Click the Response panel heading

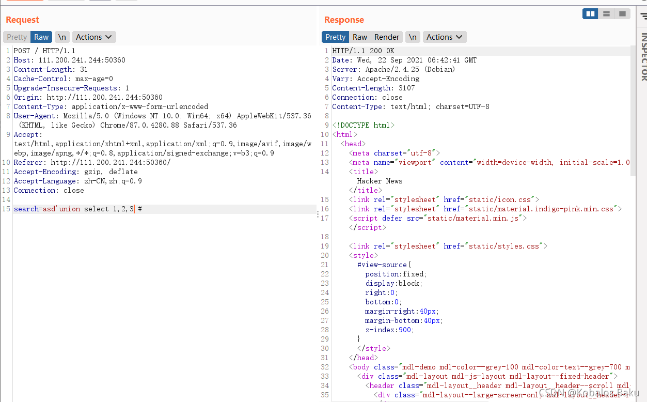(344, 20)
